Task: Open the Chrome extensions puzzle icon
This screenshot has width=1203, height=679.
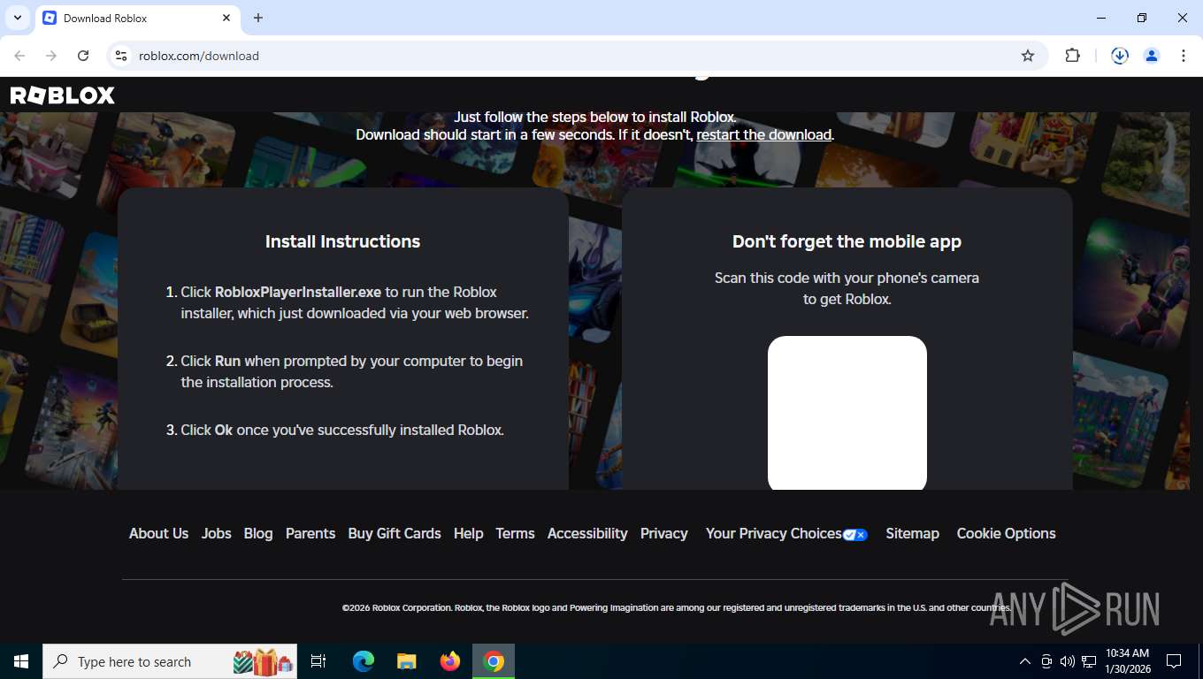Action: pos(1072,56)
